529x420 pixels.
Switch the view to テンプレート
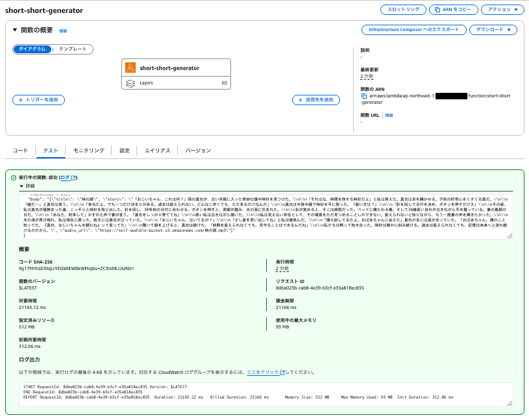pyautogui.click(x=73, y=49)
